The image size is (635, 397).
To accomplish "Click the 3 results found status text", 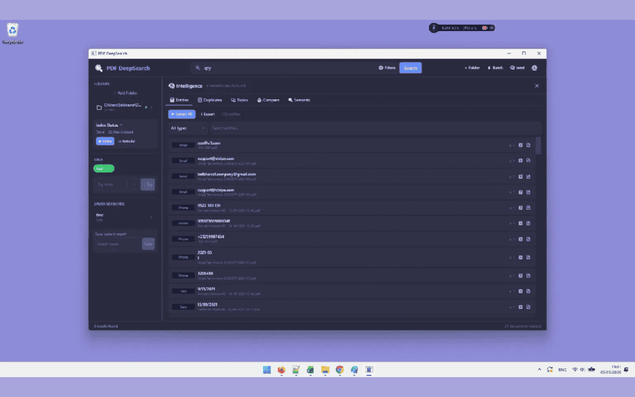I will click(106, 326).
